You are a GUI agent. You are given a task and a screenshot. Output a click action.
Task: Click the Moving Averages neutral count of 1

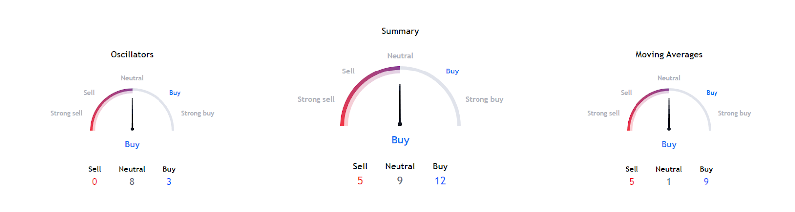click(x=669, y=182)
